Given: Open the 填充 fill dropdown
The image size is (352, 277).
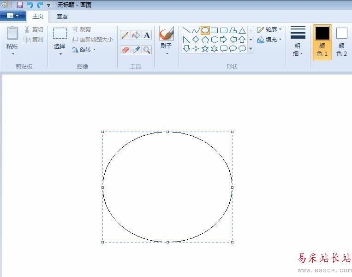Looking at the screenshot, I should coord(269,40).
